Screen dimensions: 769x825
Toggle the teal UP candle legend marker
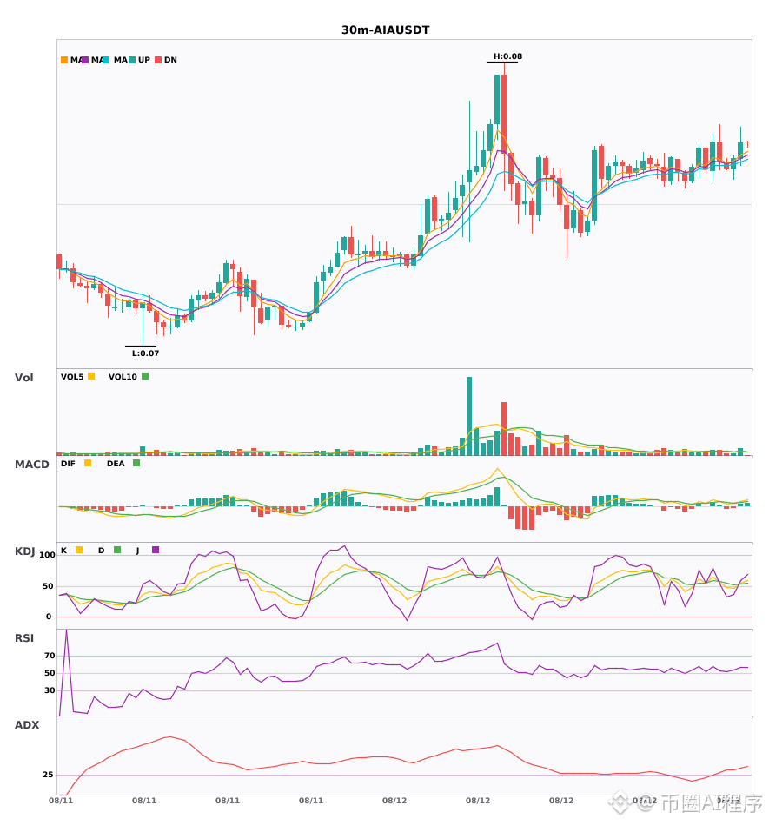click(x=133, y=60)
